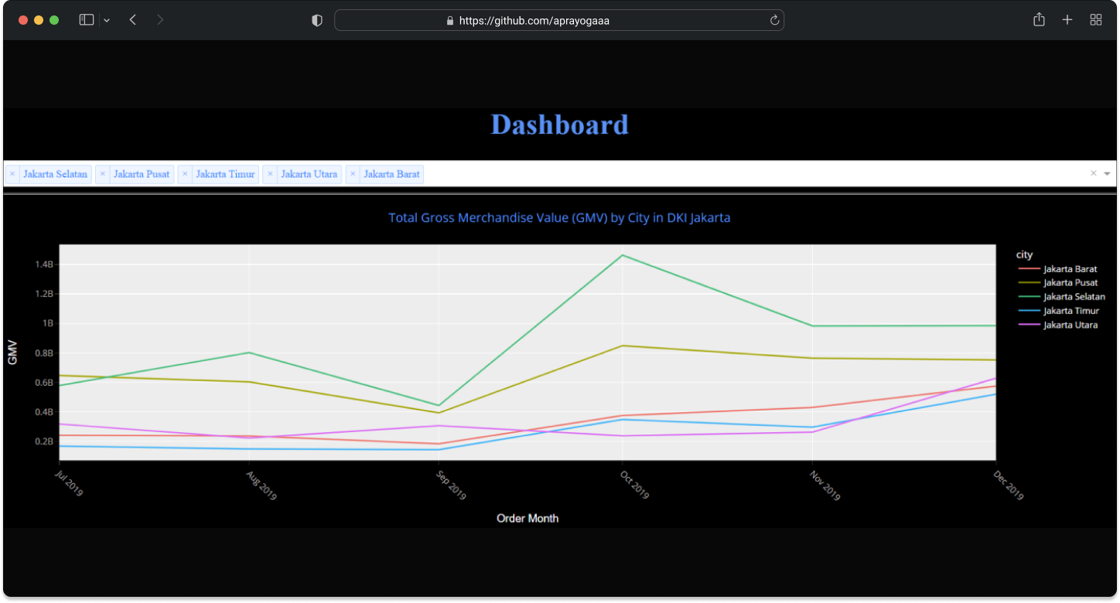Toggle Jakarta Selatan visibility in the legend

(1073, 296)
